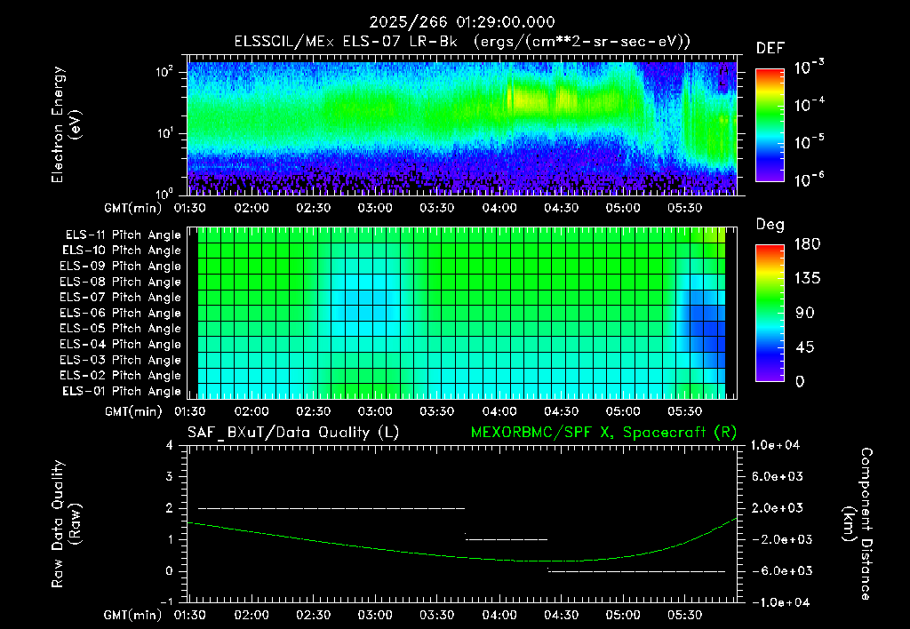Select the ELS-11 Pitch Angle row label
Screen dimensions: 910x629
(123, 235)
